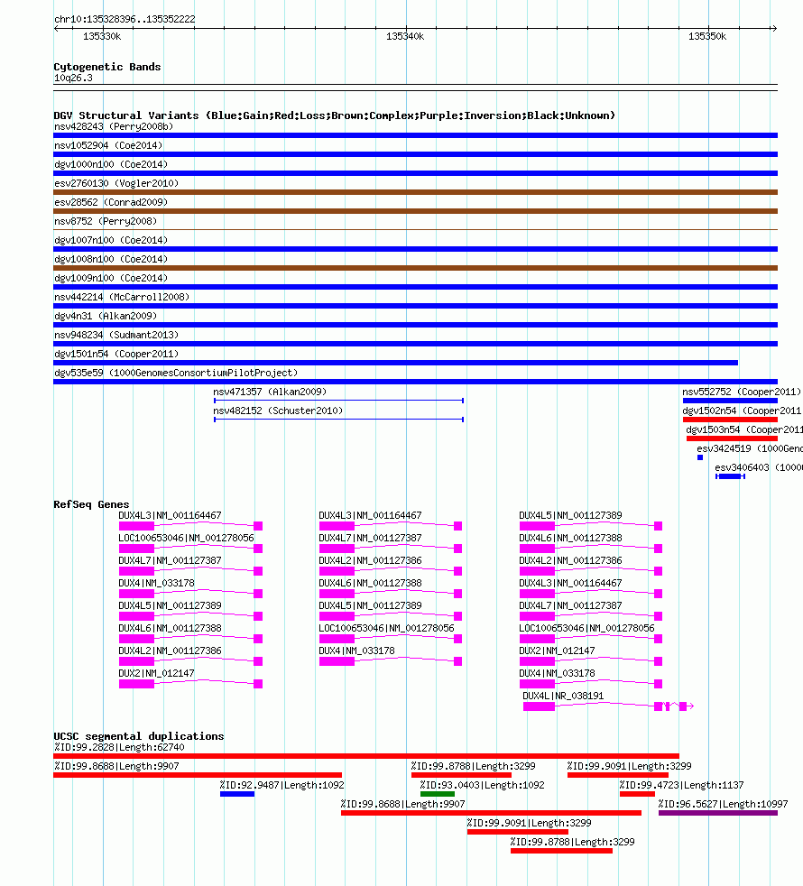Image resolution: width=803 pixels, height=886 pixels.
Task: Click the red bar under dgv1502n54
Action: point(730,420)
